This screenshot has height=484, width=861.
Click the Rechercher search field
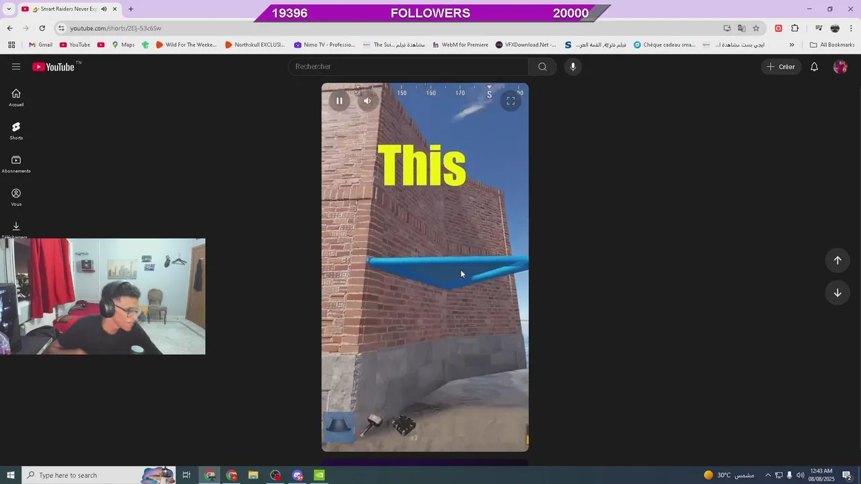408,67
